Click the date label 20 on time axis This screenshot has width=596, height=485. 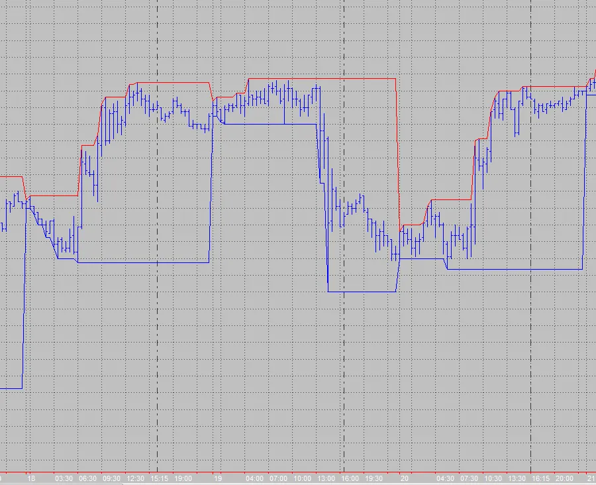point(405,478)
